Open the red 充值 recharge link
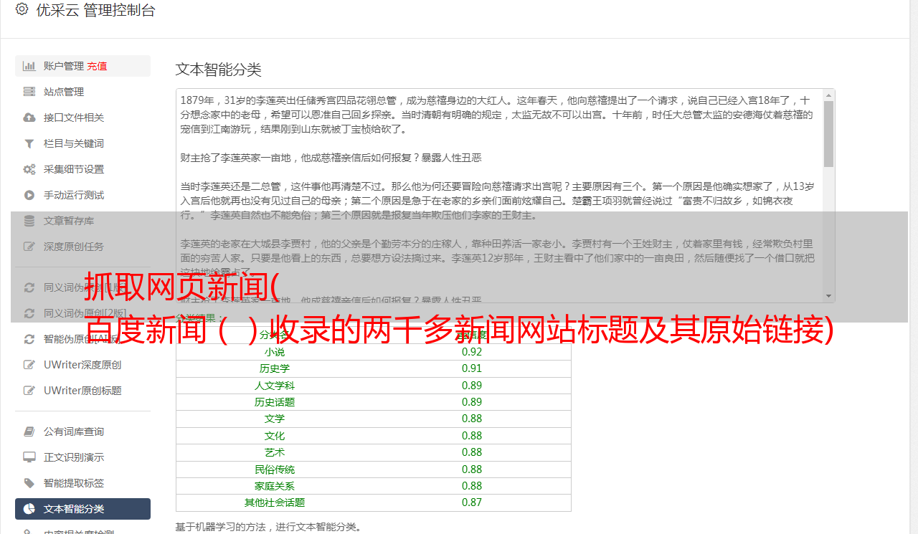 [97, 66]
